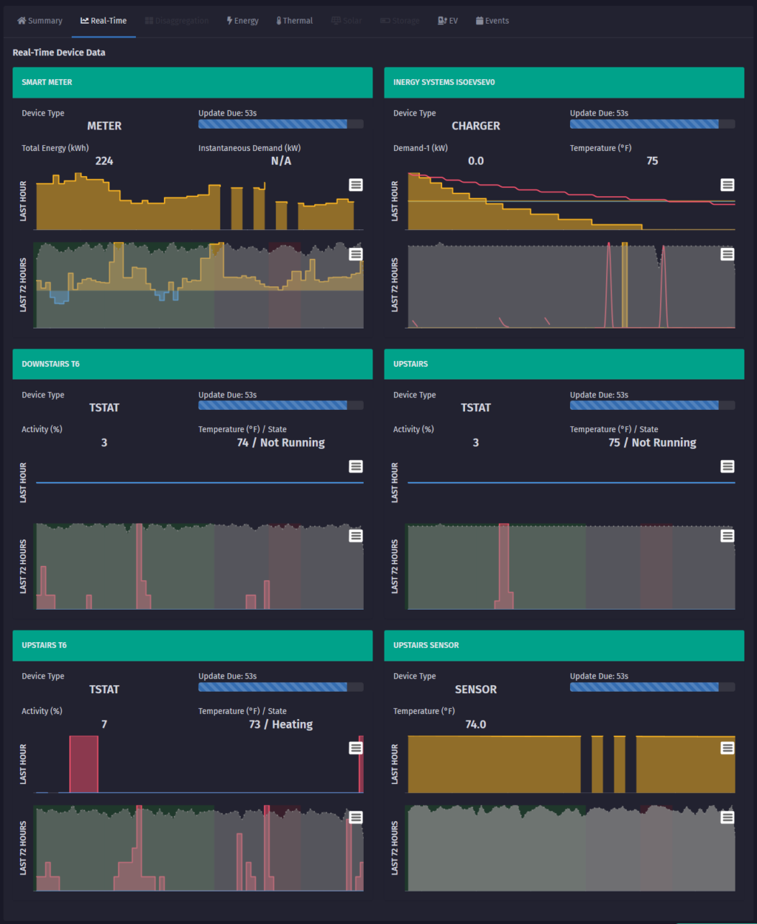This screenshot has height=924, width=757.
Task: Click the '74 / Not Running' state text
Action: [x=281, y=442]
